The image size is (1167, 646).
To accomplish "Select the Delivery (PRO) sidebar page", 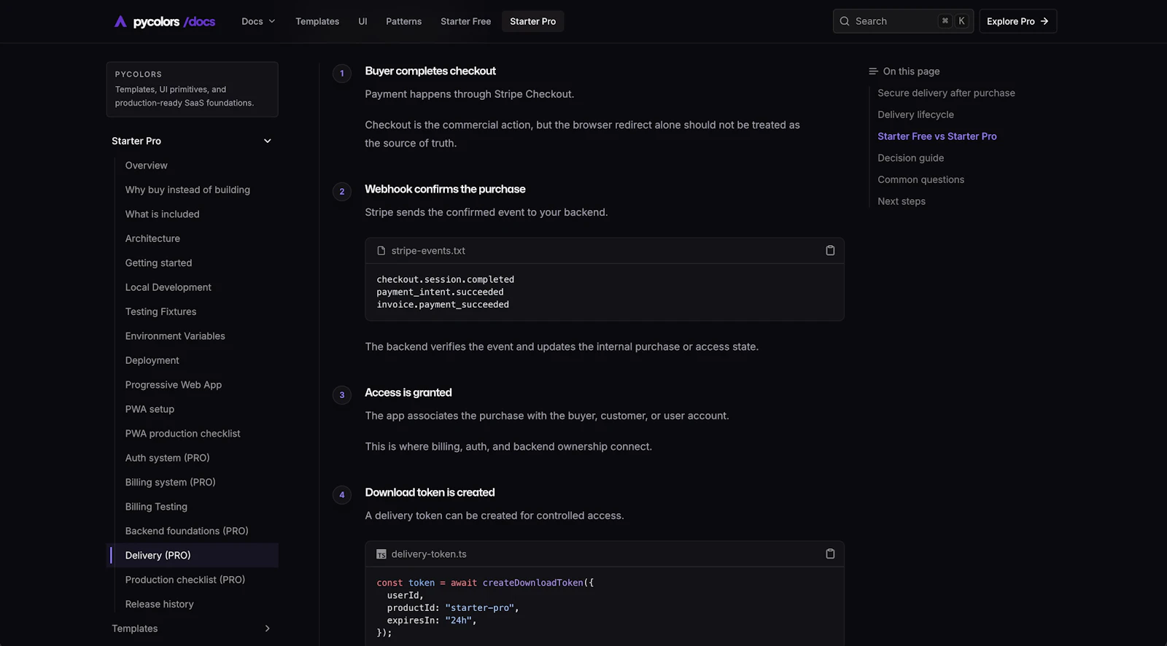I will point(194,556).
